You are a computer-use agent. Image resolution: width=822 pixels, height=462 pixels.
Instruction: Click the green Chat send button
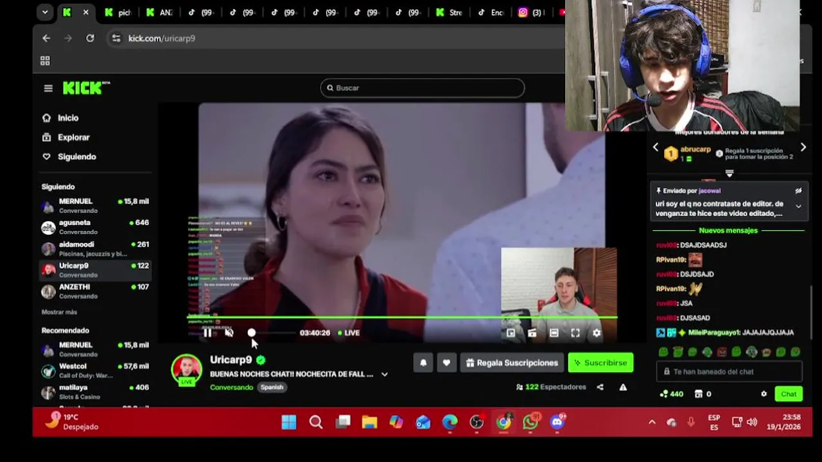pos(789,394)
